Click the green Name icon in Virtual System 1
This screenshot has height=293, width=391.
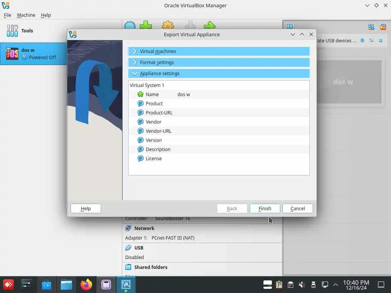pyautogui.click(x=141, y=94)
